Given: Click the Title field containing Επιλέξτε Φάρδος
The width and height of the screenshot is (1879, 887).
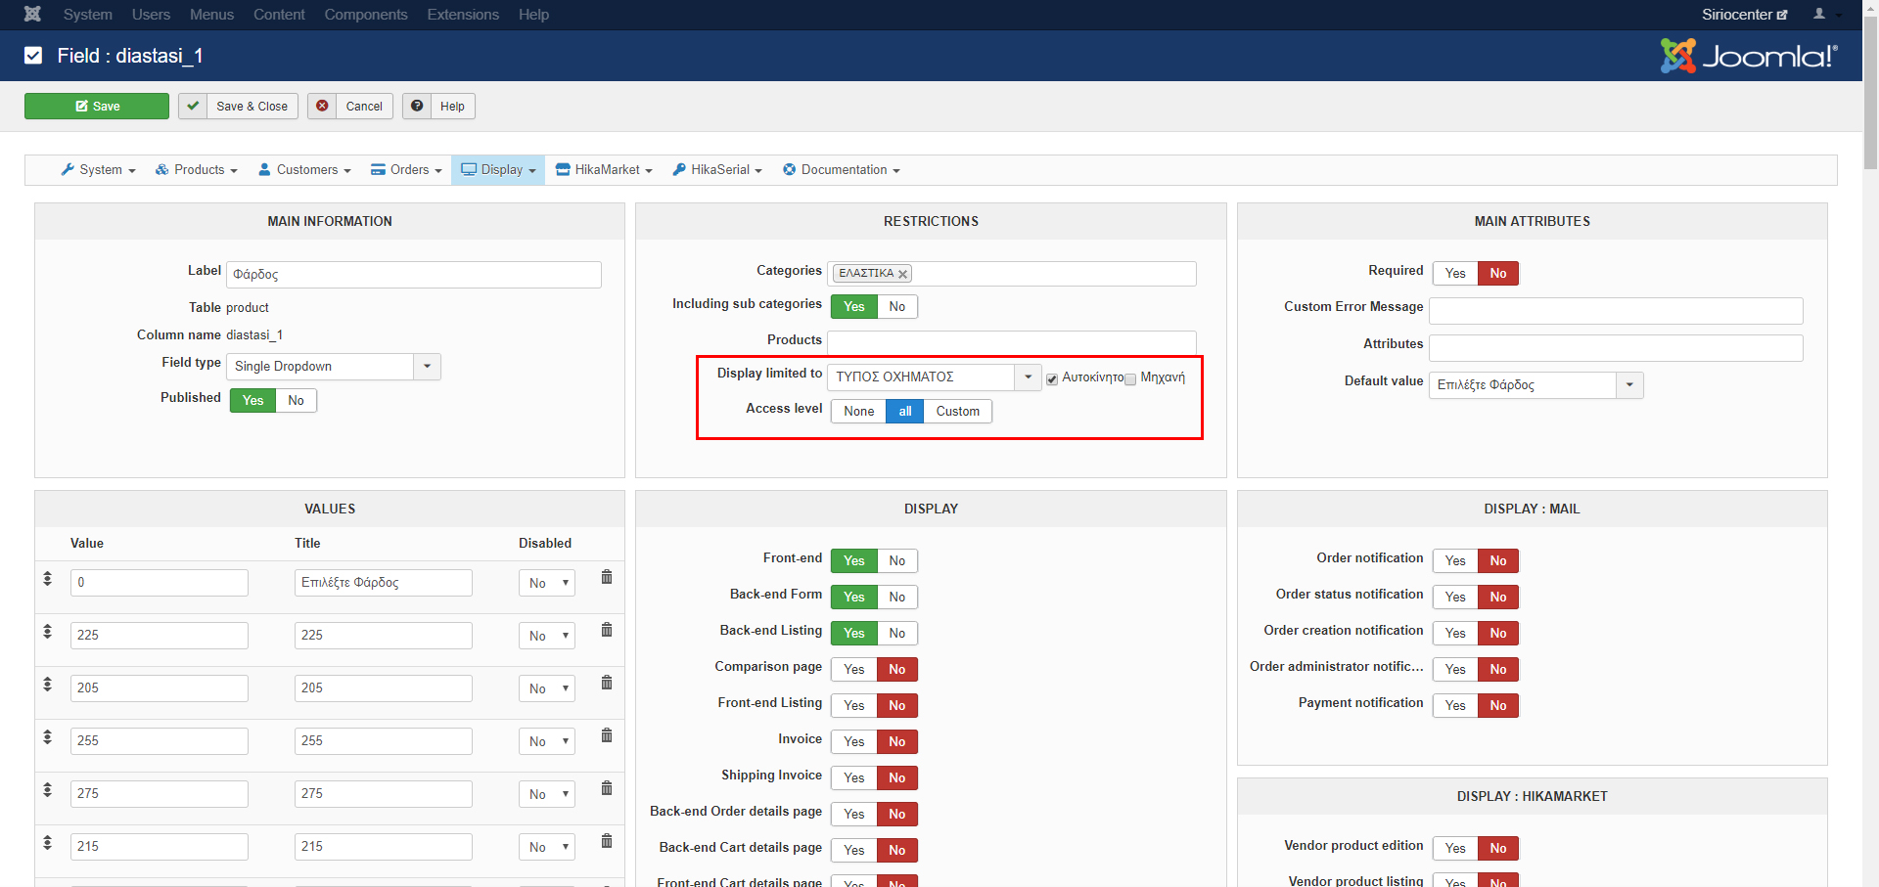Looking at the screenshot, I should 384,583.
